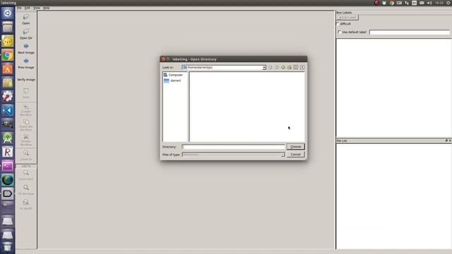
Task: Open Google Chrome from the launcher
Action: [x=8, y=55]
